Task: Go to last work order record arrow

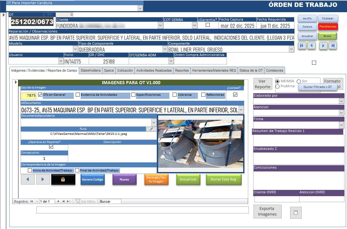Action: point(333,46)
